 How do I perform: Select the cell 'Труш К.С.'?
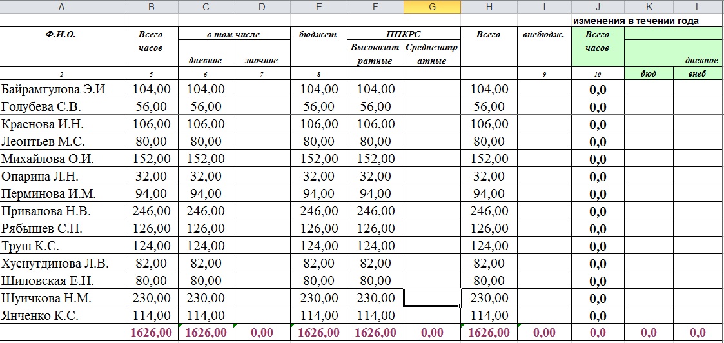point(62,246)
